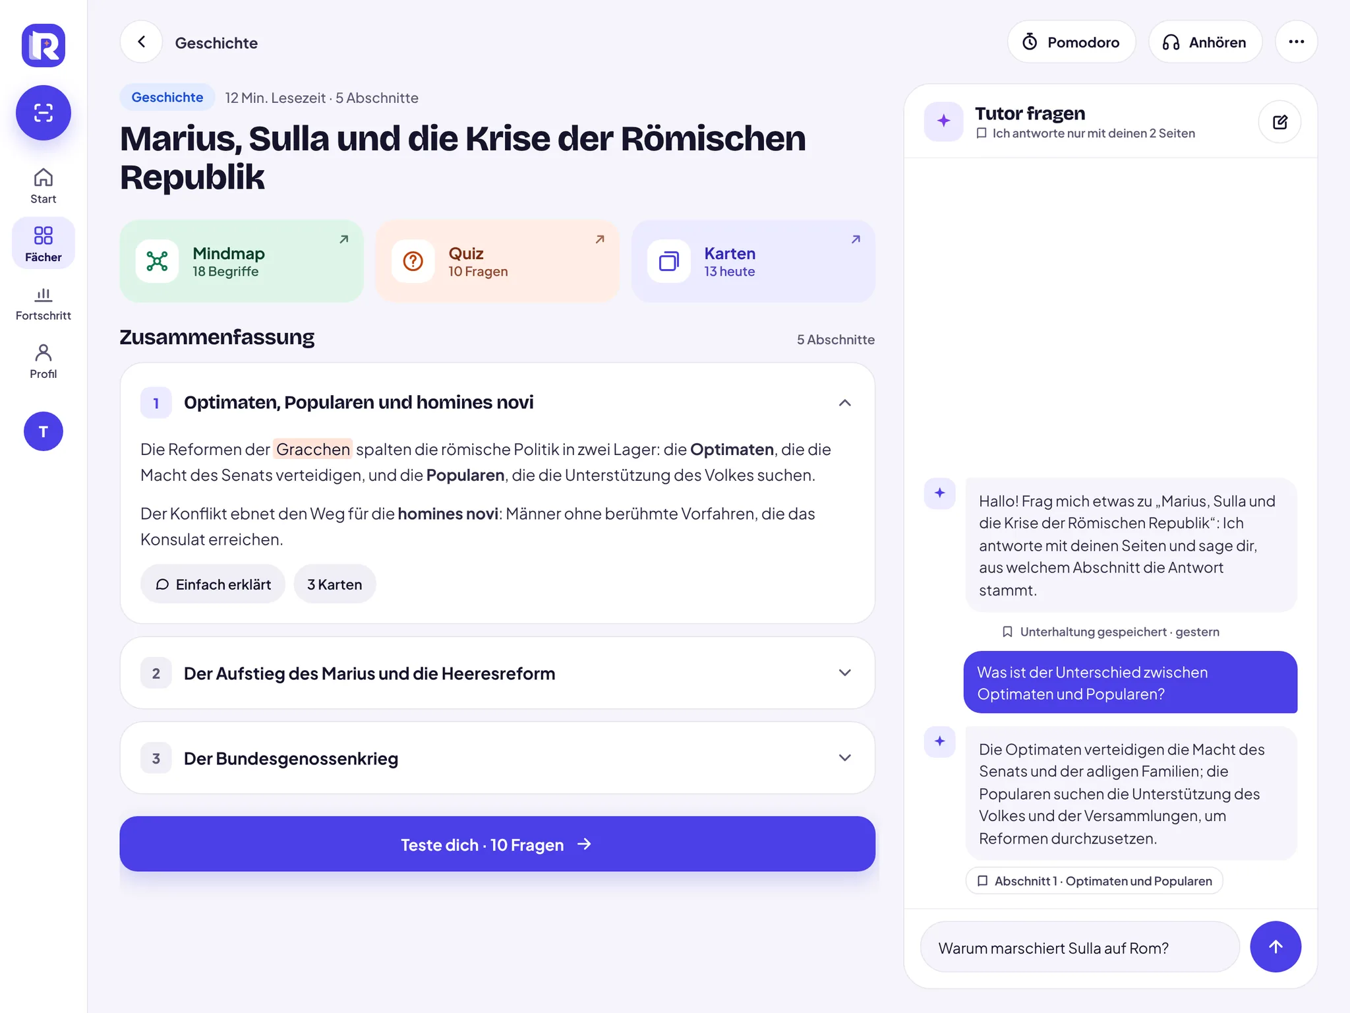The height and width of the screenshot is (1013, 1350).
Task: Click the Zusammenfassung heading
Action: pyautogui.click(x=217, y=337)
